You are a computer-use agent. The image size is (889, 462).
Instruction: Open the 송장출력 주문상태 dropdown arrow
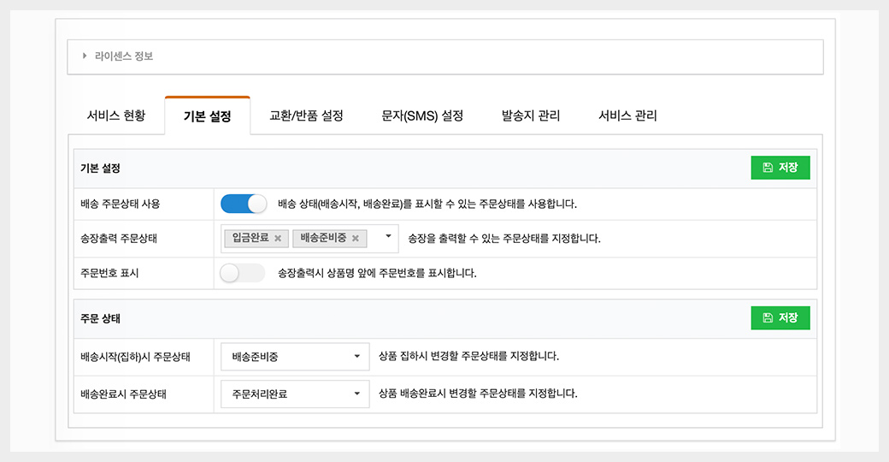388,237
